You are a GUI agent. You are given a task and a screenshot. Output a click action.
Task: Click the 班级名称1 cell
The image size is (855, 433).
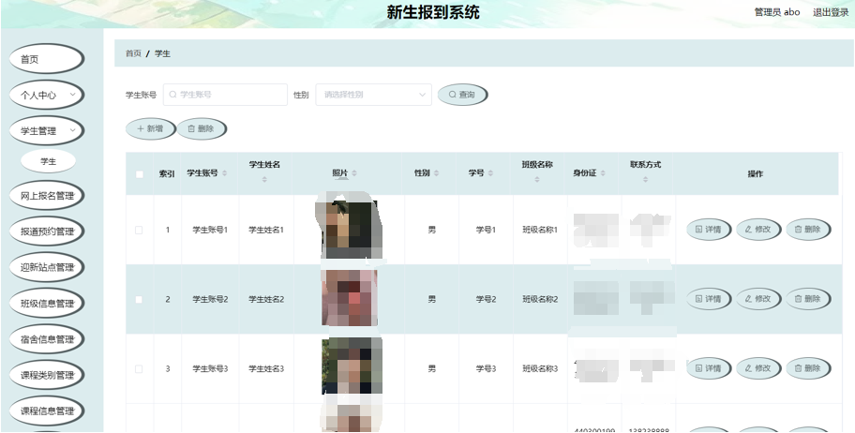click(540, 231)
